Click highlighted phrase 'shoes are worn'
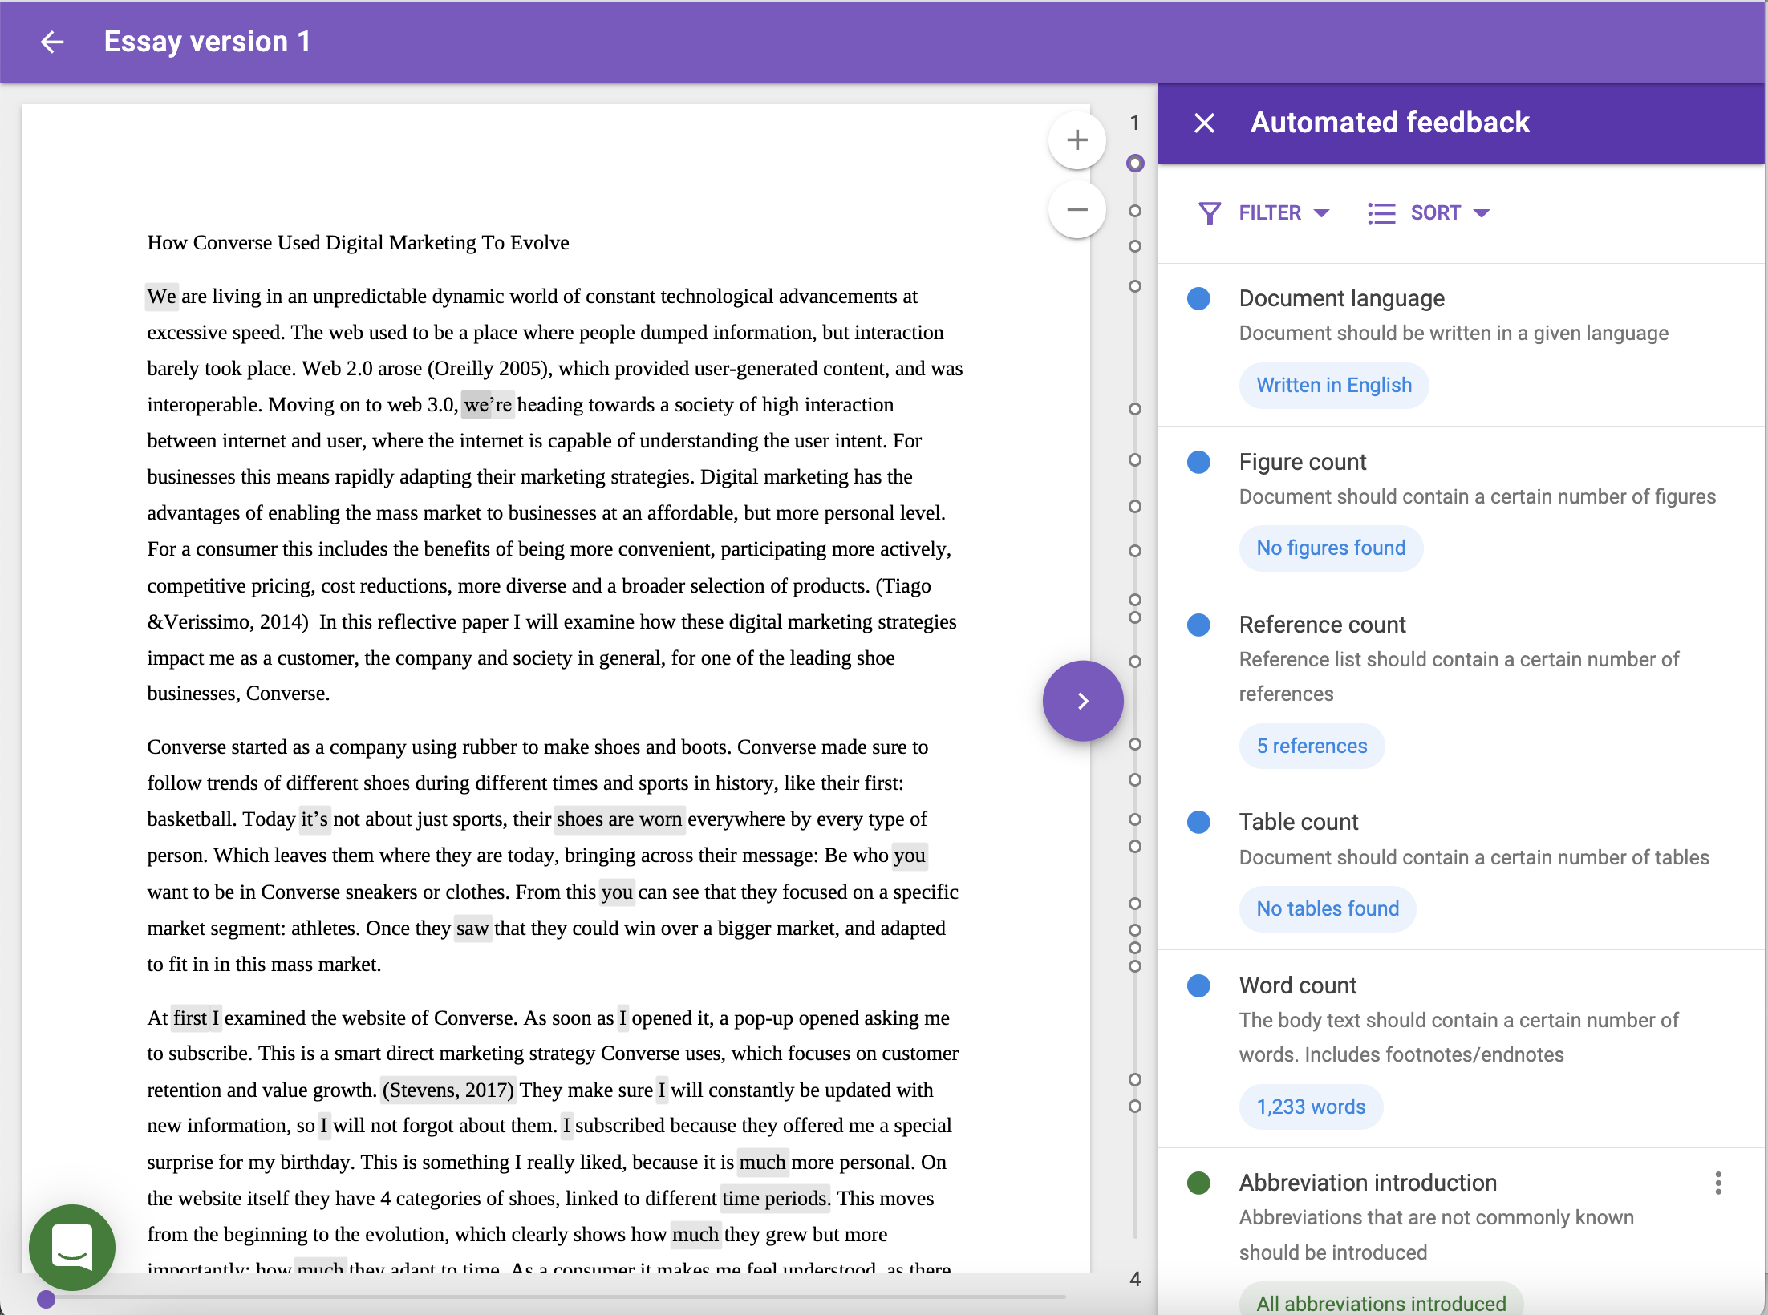1768x1315 pixels. pyautogui.click(x=619, y=819)
